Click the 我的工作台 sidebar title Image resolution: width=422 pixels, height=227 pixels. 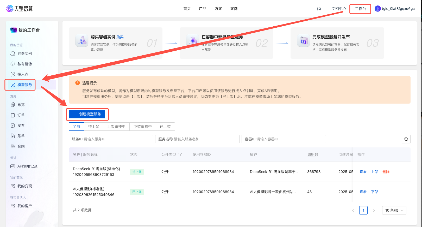tap(29, 30)
